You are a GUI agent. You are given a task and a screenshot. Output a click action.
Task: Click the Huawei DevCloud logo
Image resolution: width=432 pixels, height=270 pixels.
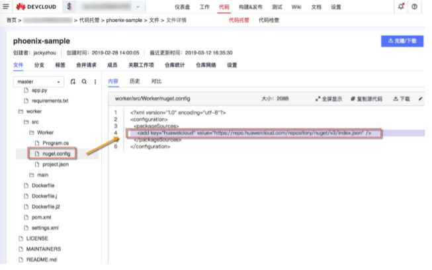tap(36, 7)
